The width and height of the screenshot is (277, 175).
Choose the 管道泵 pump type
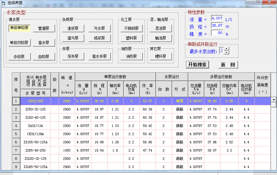pos(44,28)
